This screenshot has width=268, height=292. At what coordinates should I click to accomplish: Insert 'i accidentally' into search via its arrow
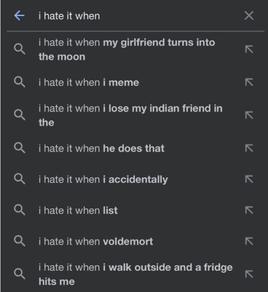(x=249, y=179)
